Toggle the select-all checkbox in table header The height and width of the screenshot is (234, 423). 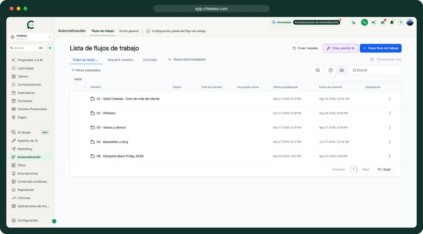[x=78, y=87]
